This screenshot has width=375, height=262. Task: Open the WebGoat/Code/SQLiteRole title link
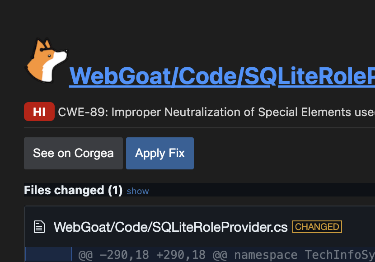[x=222, y=76]
